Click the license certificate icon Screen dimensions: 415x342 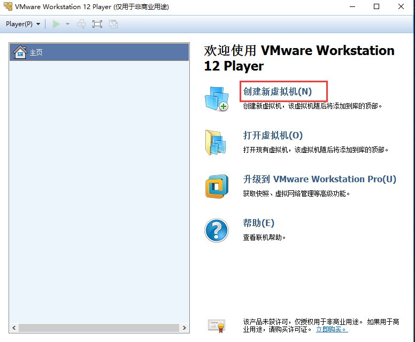click(216, 326)
